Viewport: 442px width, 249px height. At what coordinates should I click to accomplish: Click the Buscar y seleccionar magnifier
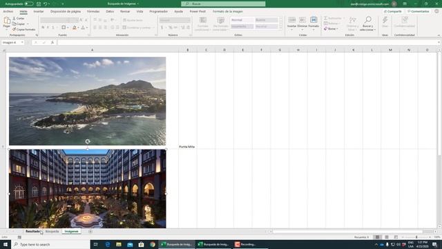[x=367, y=20]
